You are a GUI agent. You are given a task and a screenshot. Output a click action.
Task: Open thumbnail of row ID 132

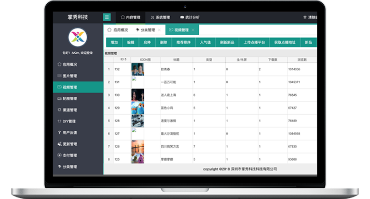coord(138,69)
